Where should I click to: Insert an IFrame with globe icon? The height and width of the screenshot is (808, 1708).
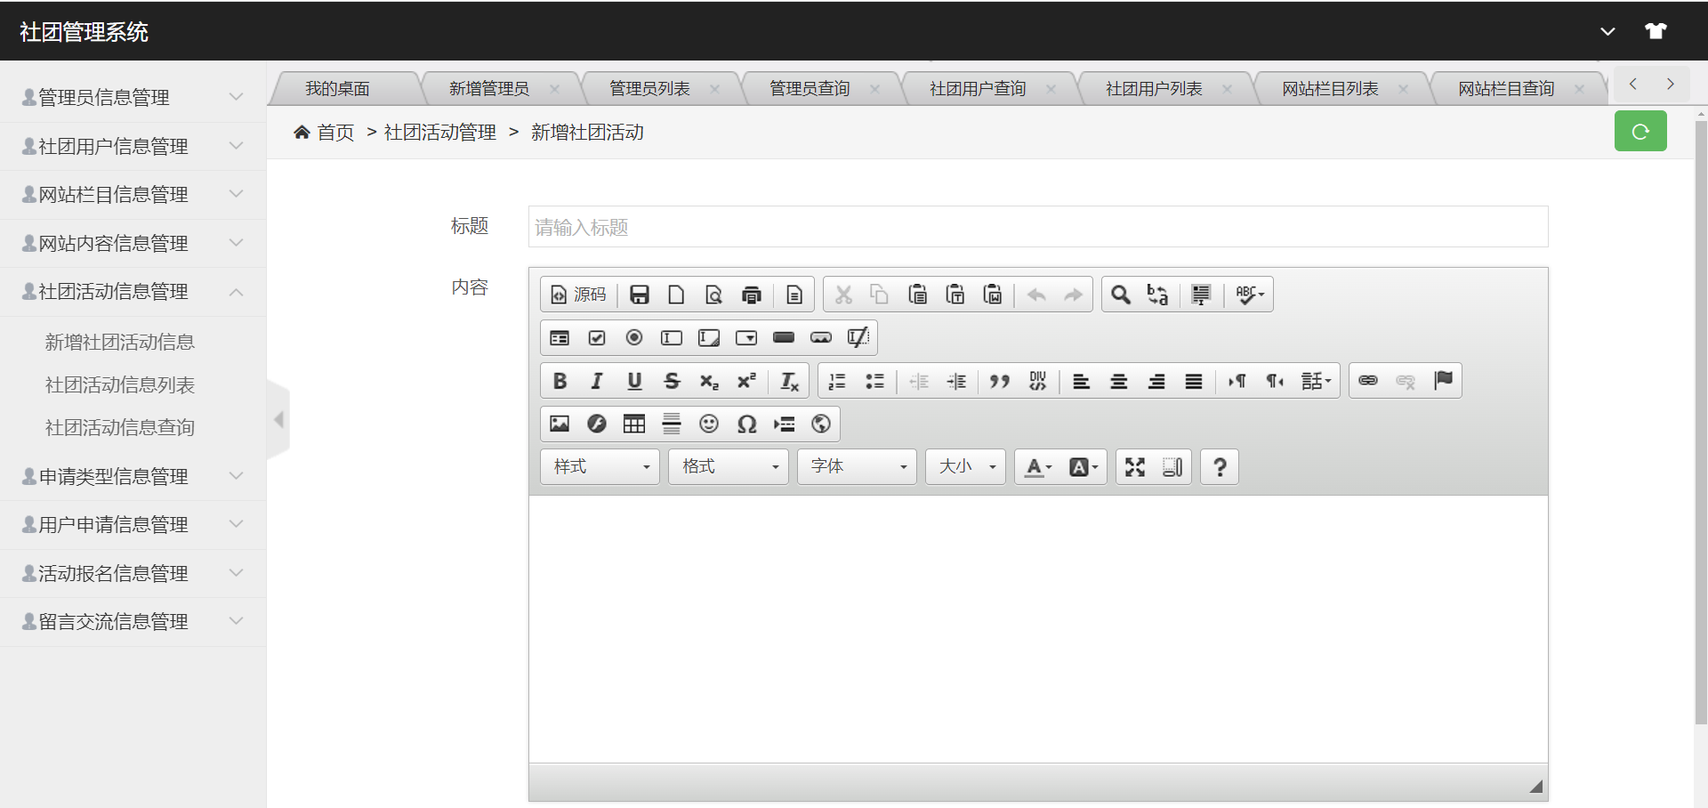tap(821, 424)
